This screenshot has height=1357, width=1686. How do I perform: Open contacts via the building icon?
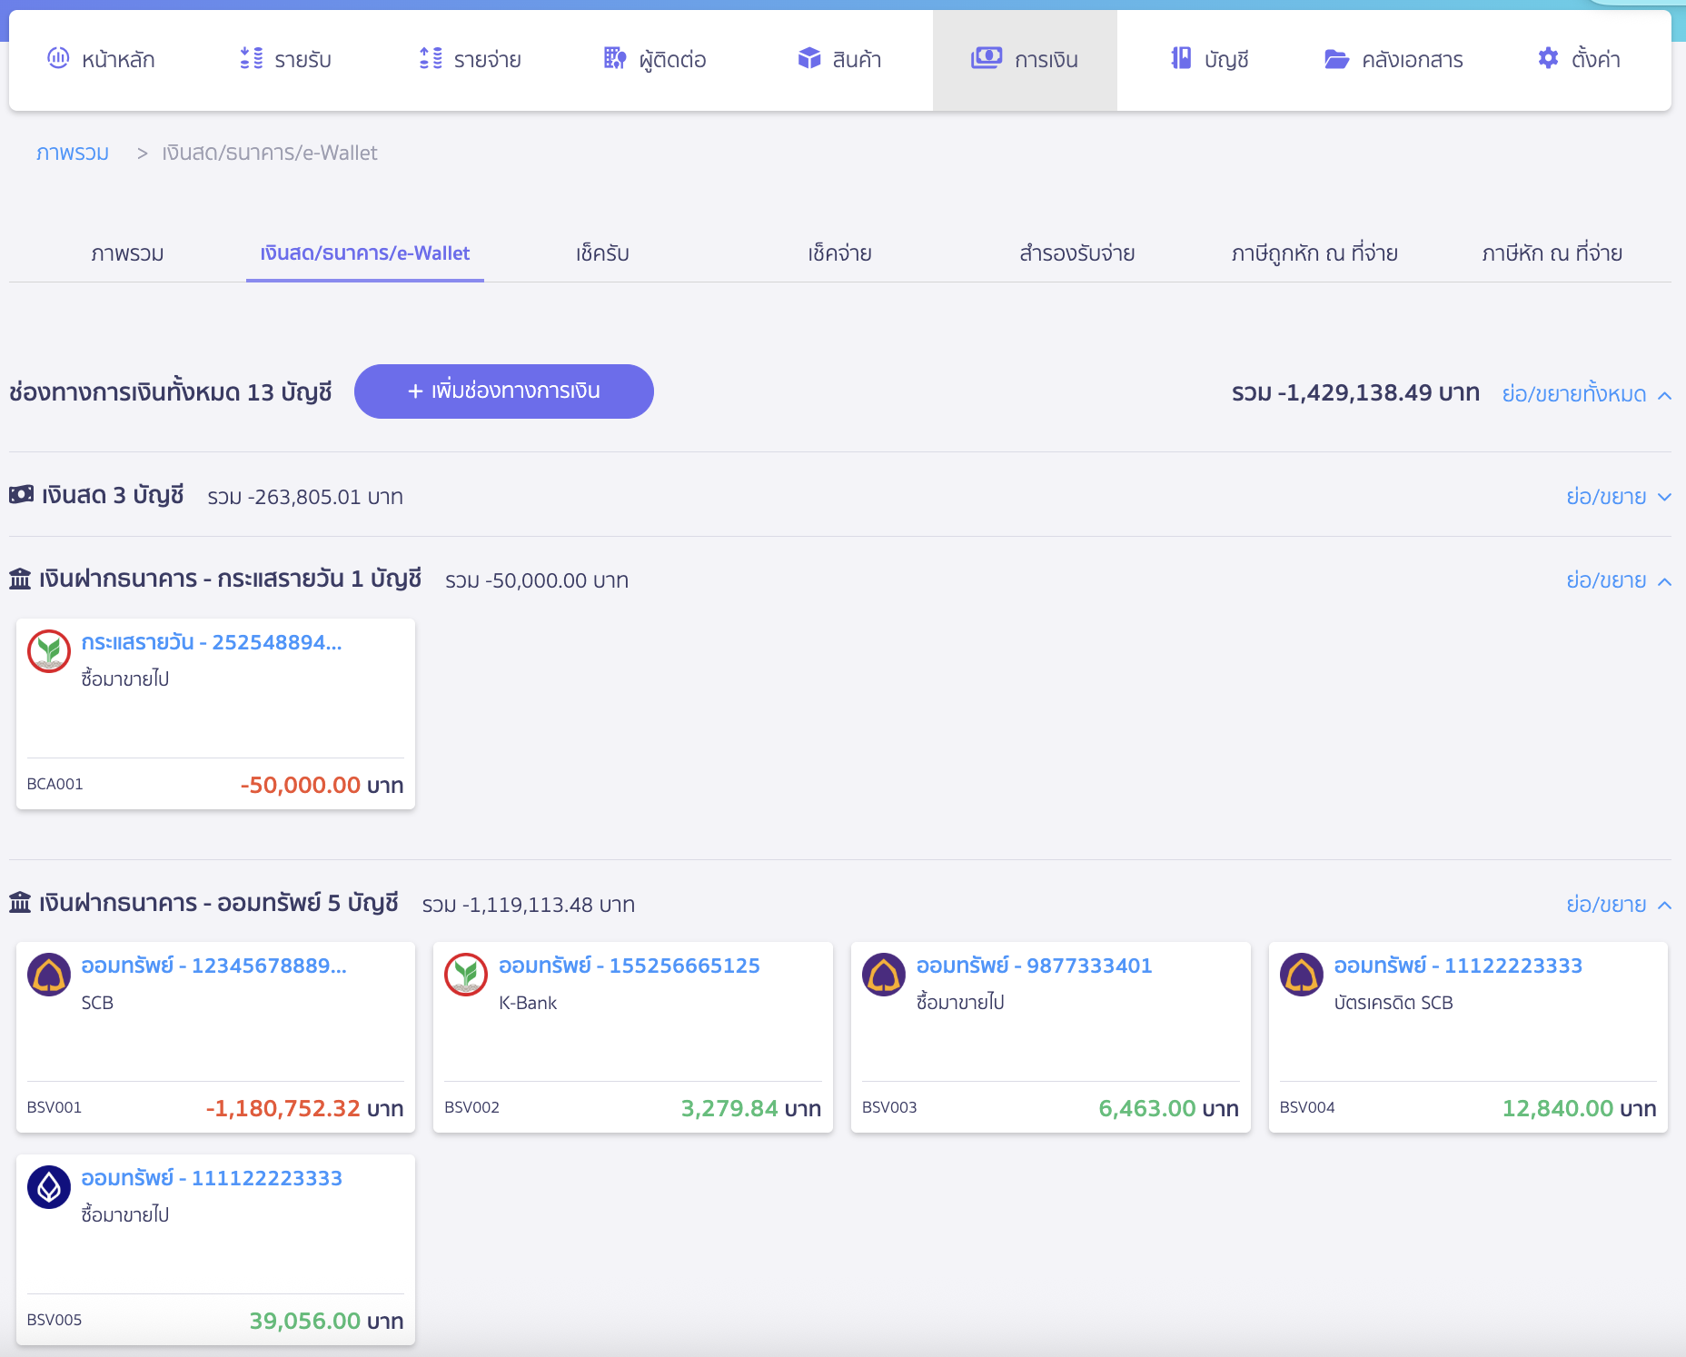[615, 59]
